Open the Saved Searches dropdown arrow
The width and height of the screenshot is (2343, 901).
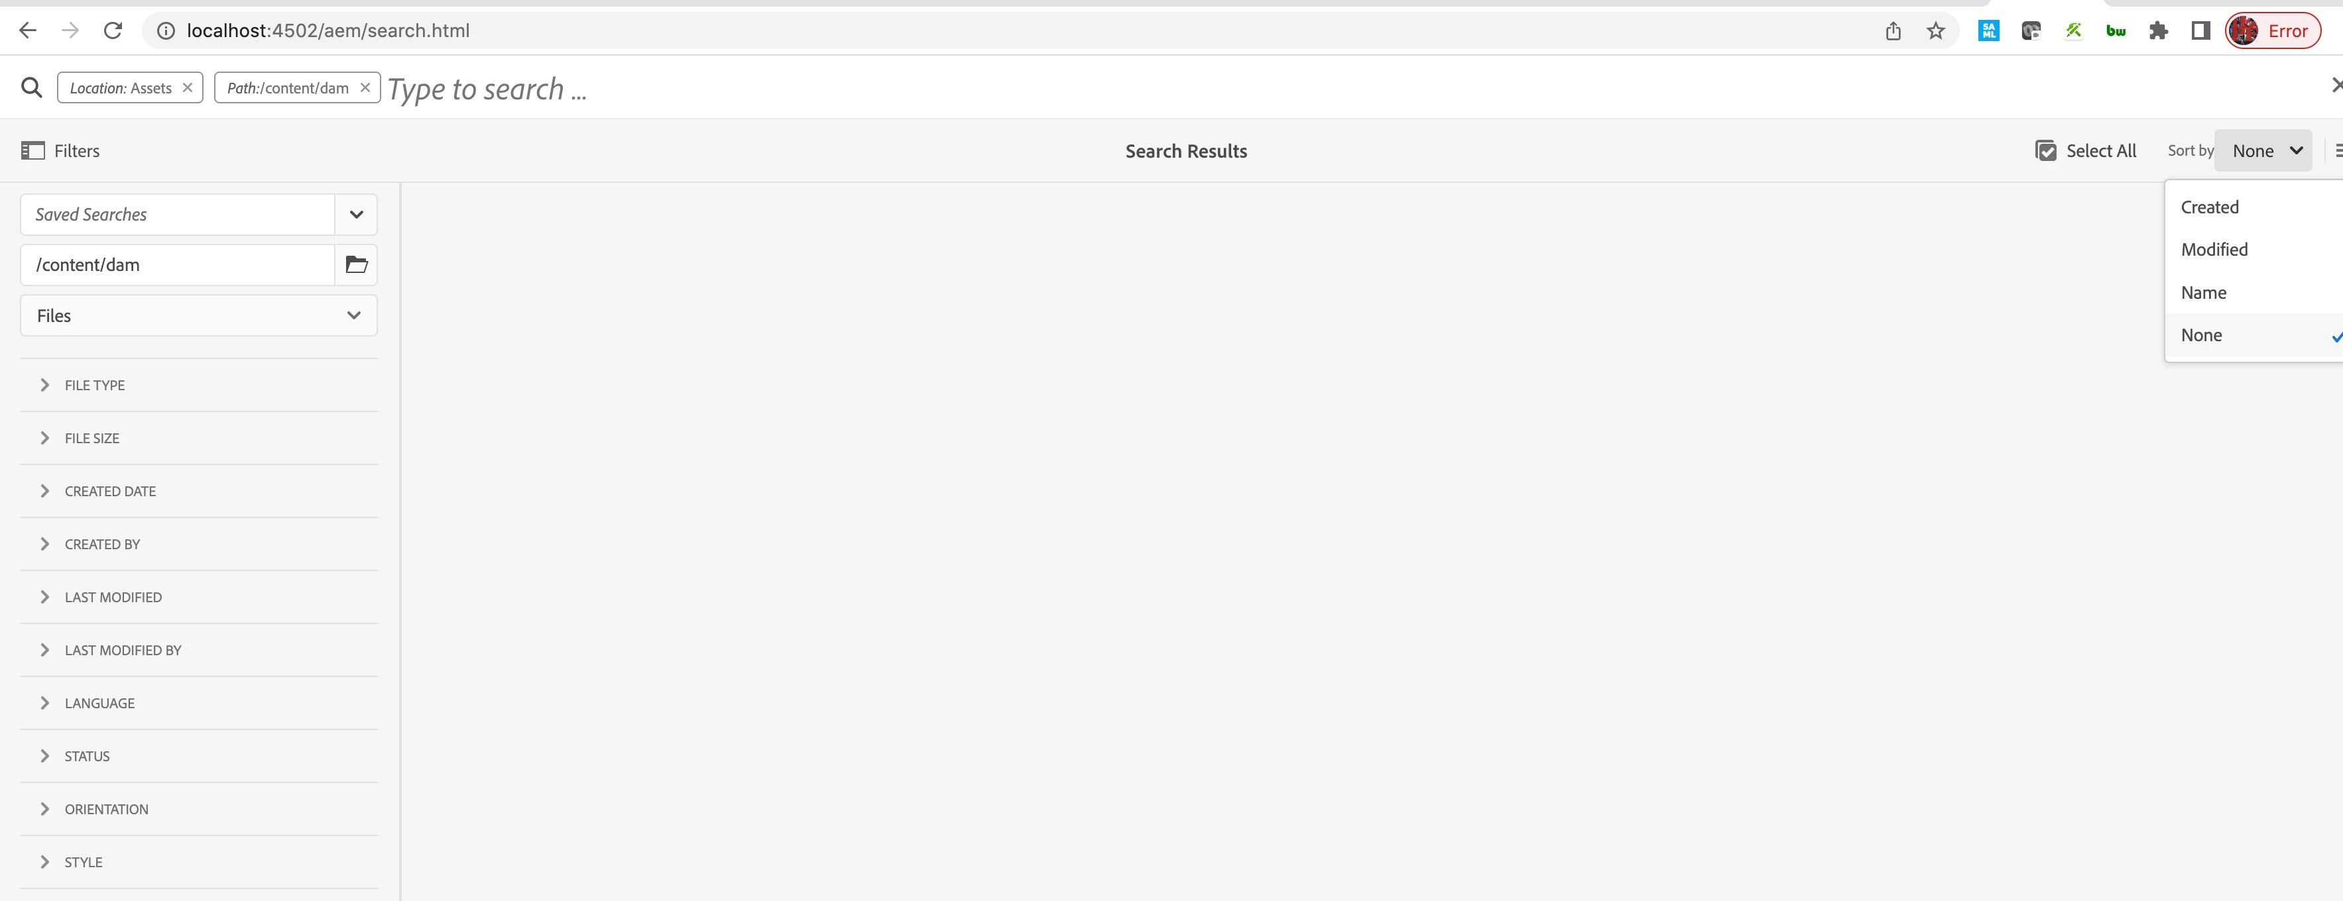pos(357,215)
